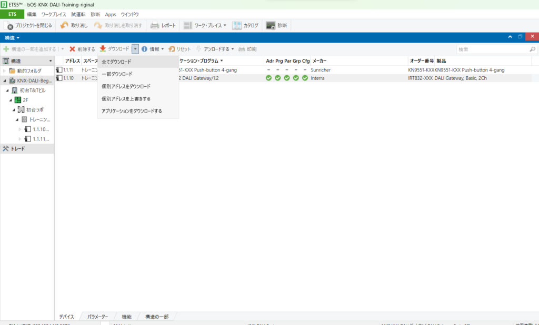Click the 情報 info icon
The width and height of the screenshot is (539, 325).
(x=144, y=49)
